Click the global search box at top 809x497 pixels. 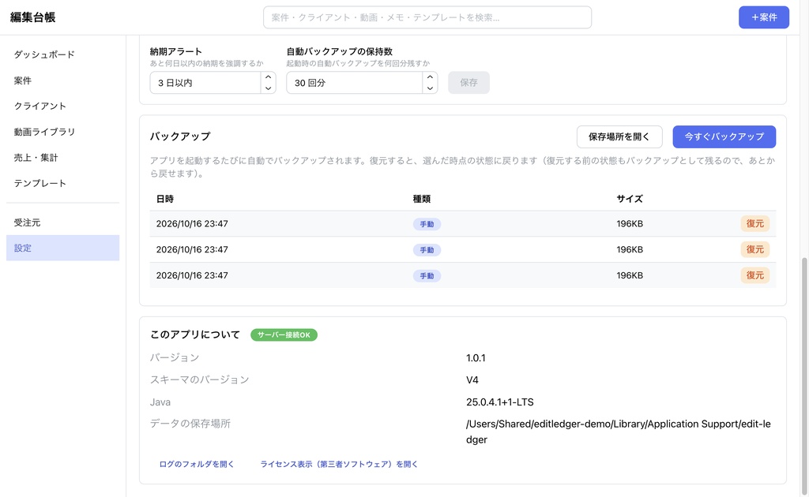(x=427, y=17)
